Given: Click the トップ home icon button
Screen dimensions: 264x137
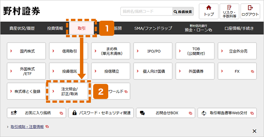Looking at the screenshot, I should point(209,11).
